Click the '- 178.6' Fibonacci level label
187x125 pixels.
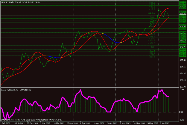pyautogui.click(x=152, y=43)
